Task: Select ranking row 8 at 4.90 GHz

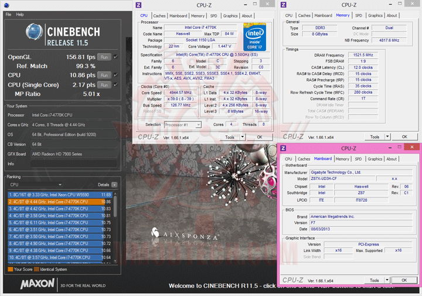Action: (x=59, y=243)
